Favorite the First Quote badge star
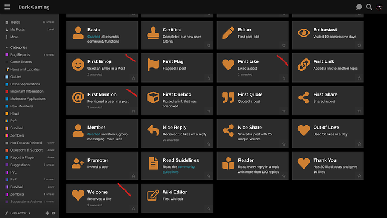The width and height of the screenshot is (387, 218). click(x=284, y=111)
